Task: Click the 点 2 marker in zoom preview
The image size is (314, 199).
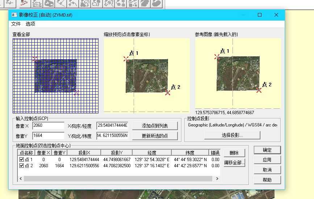Action: [x=168, y=92]
